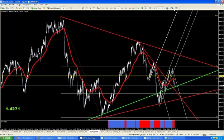The image size is (224, 140).
Task: Switch timeframe to M5
Action: (107, 8)
